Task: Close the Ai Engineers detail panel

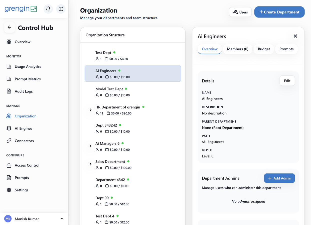Action: pos(295,36)
